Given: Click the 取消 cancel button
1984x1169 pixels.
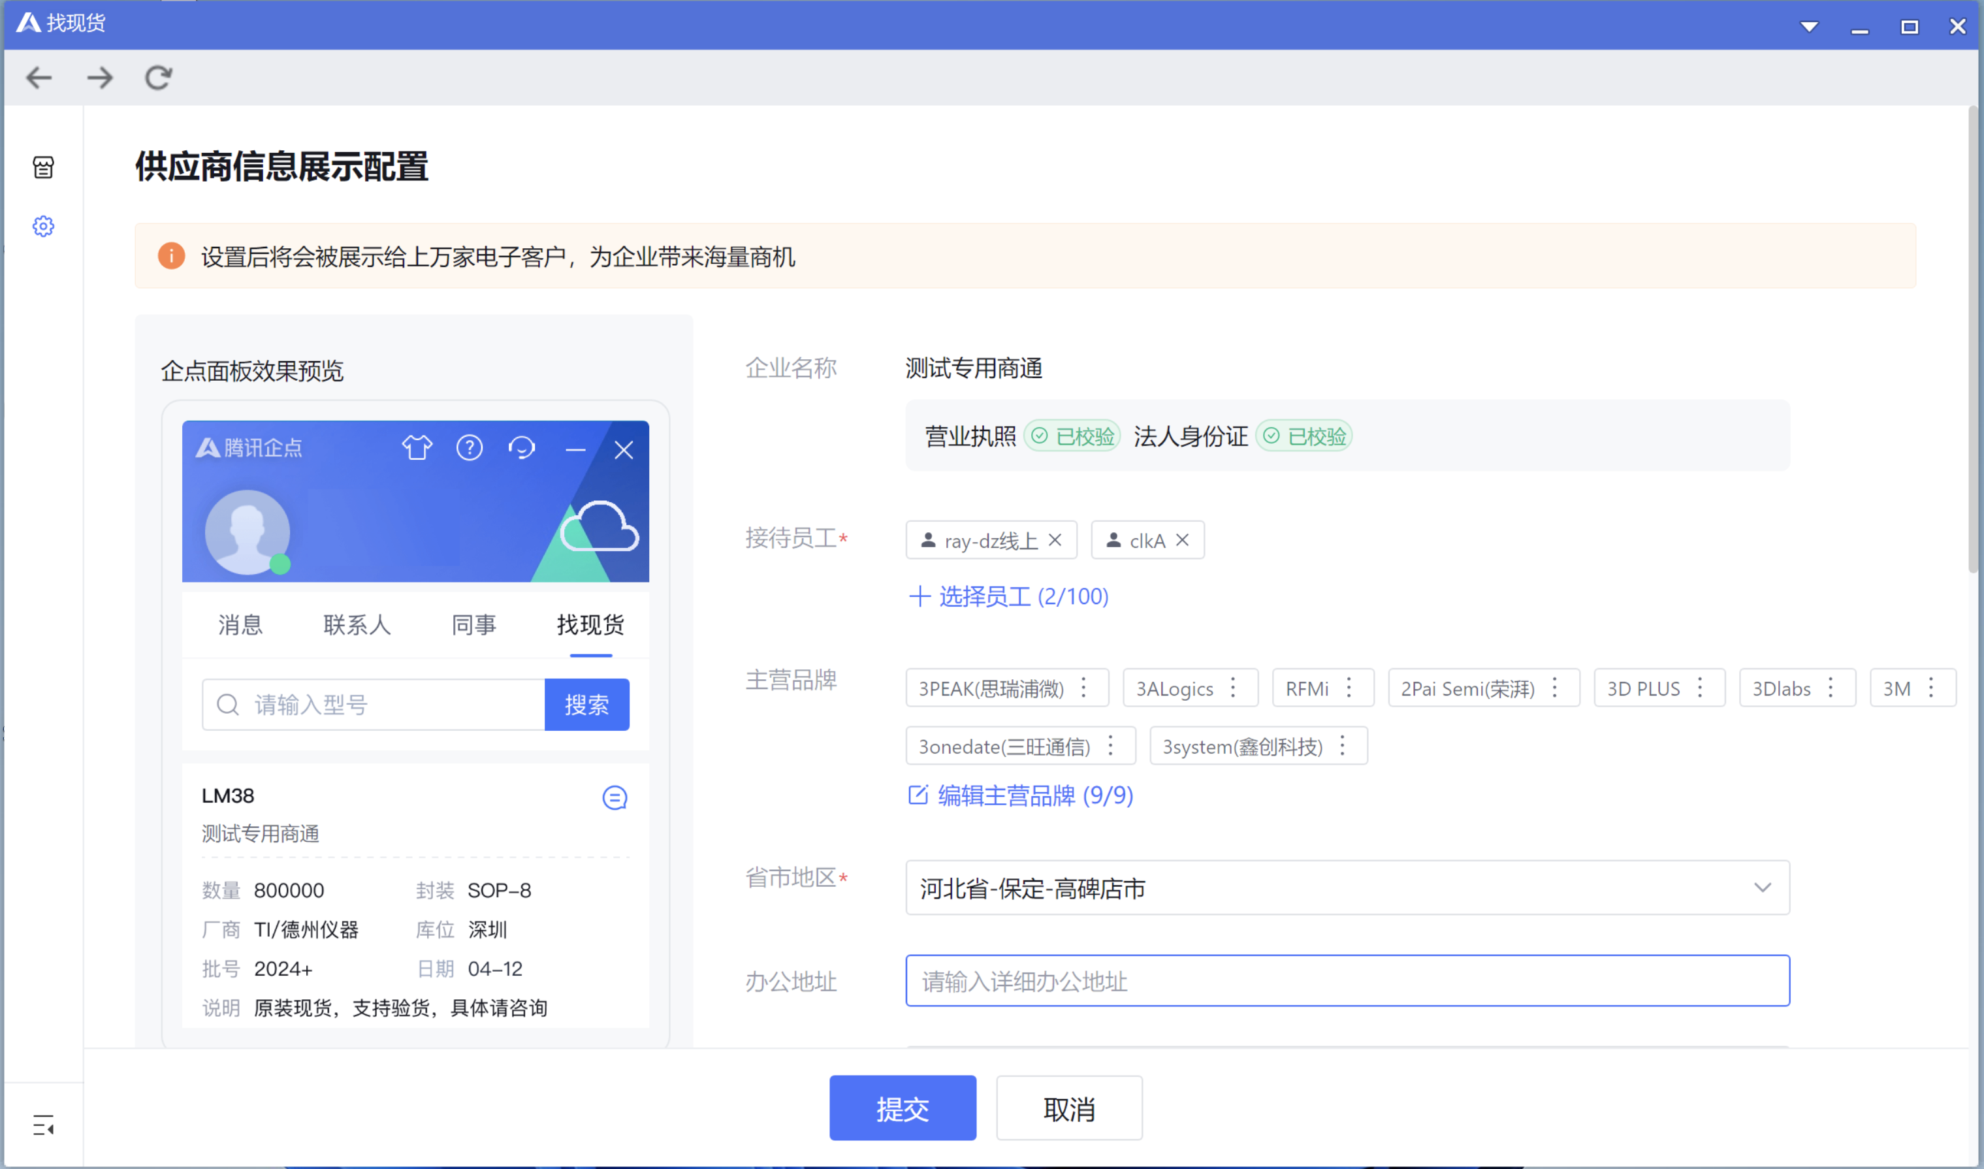Looking at the screenshot, I should [1069, 1108].
